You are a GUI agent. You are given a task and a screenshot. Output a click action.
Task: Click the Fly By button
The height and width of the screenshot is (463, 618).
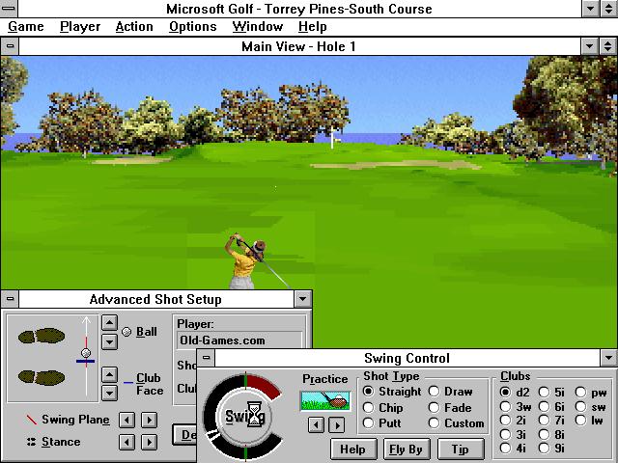click(x=406, y=449)
